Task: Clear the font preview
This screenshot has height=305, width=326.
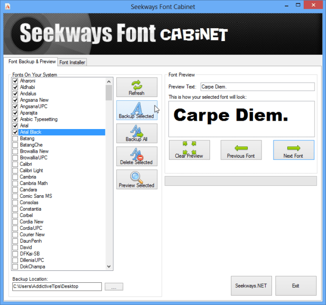Action: coord(189,150)
